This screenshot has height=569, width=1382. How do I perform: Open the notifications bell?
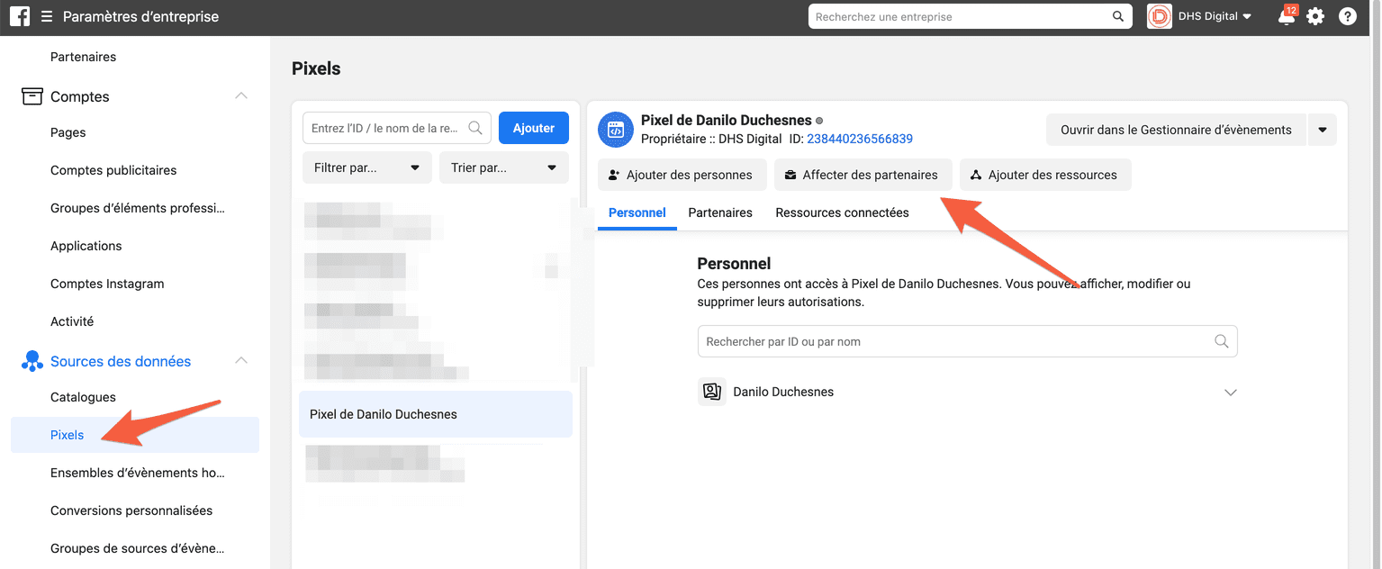[1287, 16]
